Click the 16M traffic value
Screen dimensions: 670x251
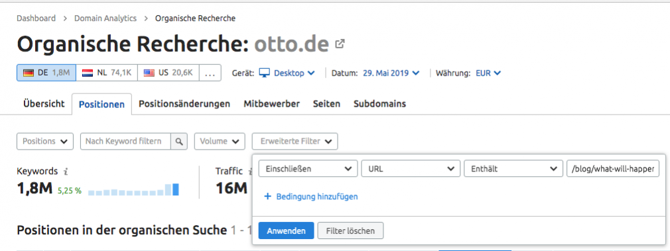(232, 188)
